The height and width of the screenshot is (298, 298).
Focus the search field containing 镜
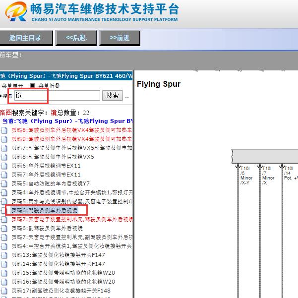click(57, 95)
